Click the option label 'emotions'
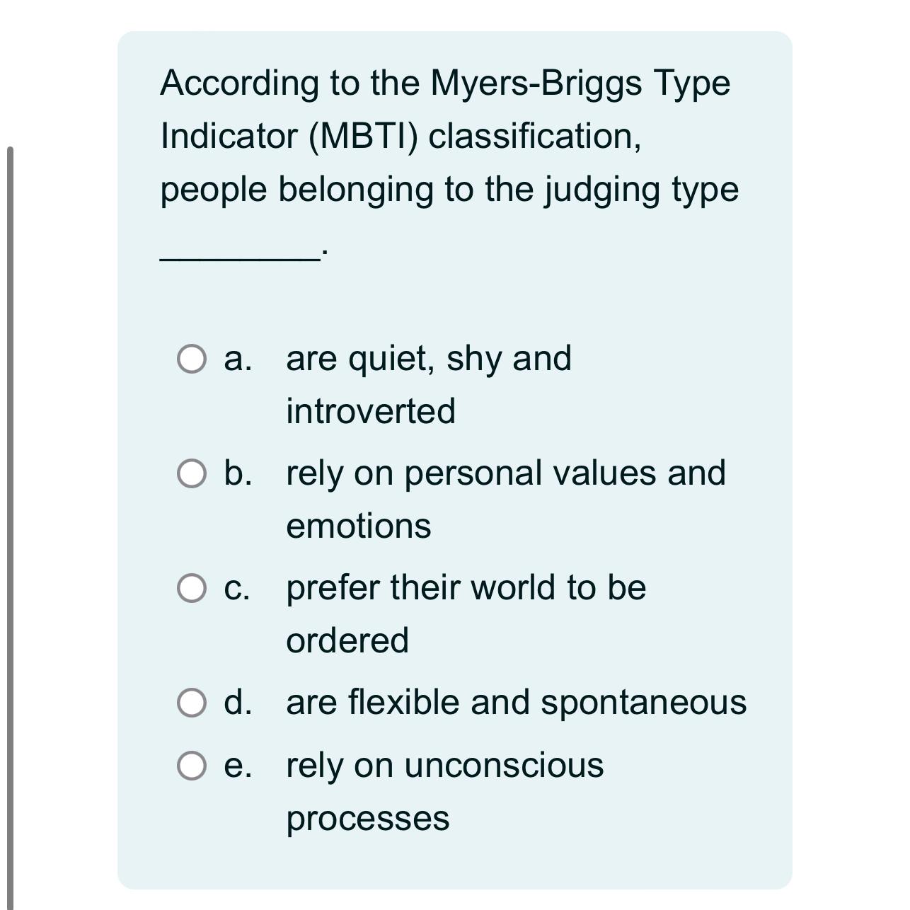Viewport: 910px width, 910px height. [359, 526]
